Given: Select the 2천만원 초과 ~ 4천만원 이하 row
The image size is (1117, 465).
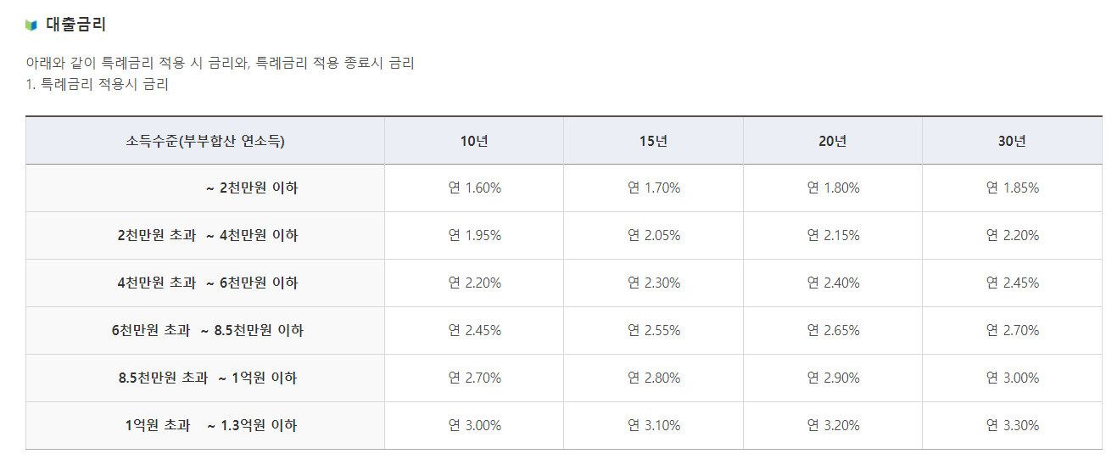Looking at the screenshot, I should coord(564,236).
